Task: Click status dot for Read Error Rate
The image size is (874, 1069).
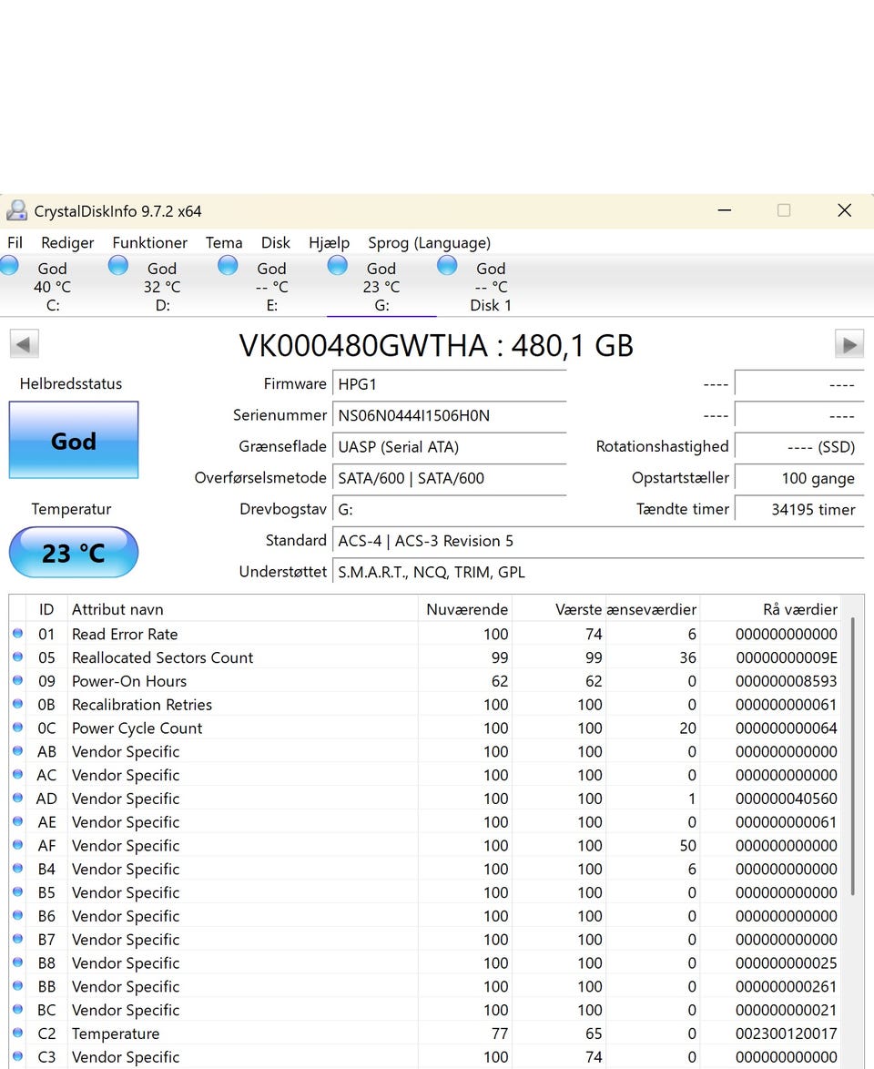Action: point(17,634)
